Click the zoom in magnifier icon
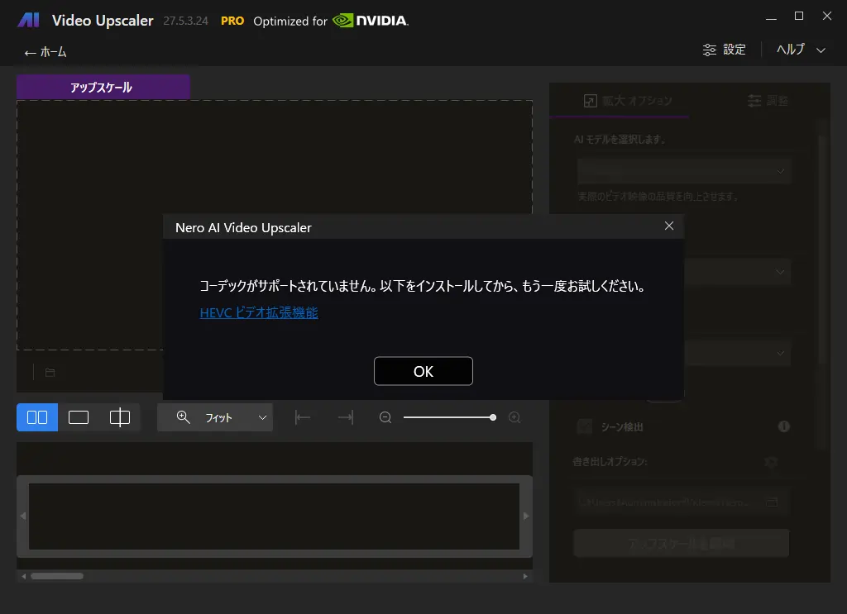Screen dimensions: 847x614 514,418
